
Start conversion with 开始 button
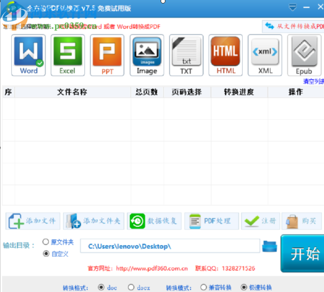point(303,253)
